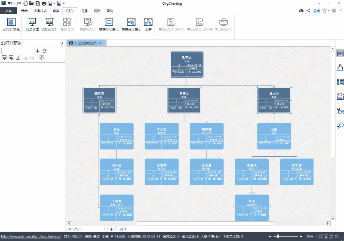Viewport: 344px width, 241px height.
Task: Switch to the 页面样式 ribbon tab
Action: pyautogui.click(x=40, y=11)
